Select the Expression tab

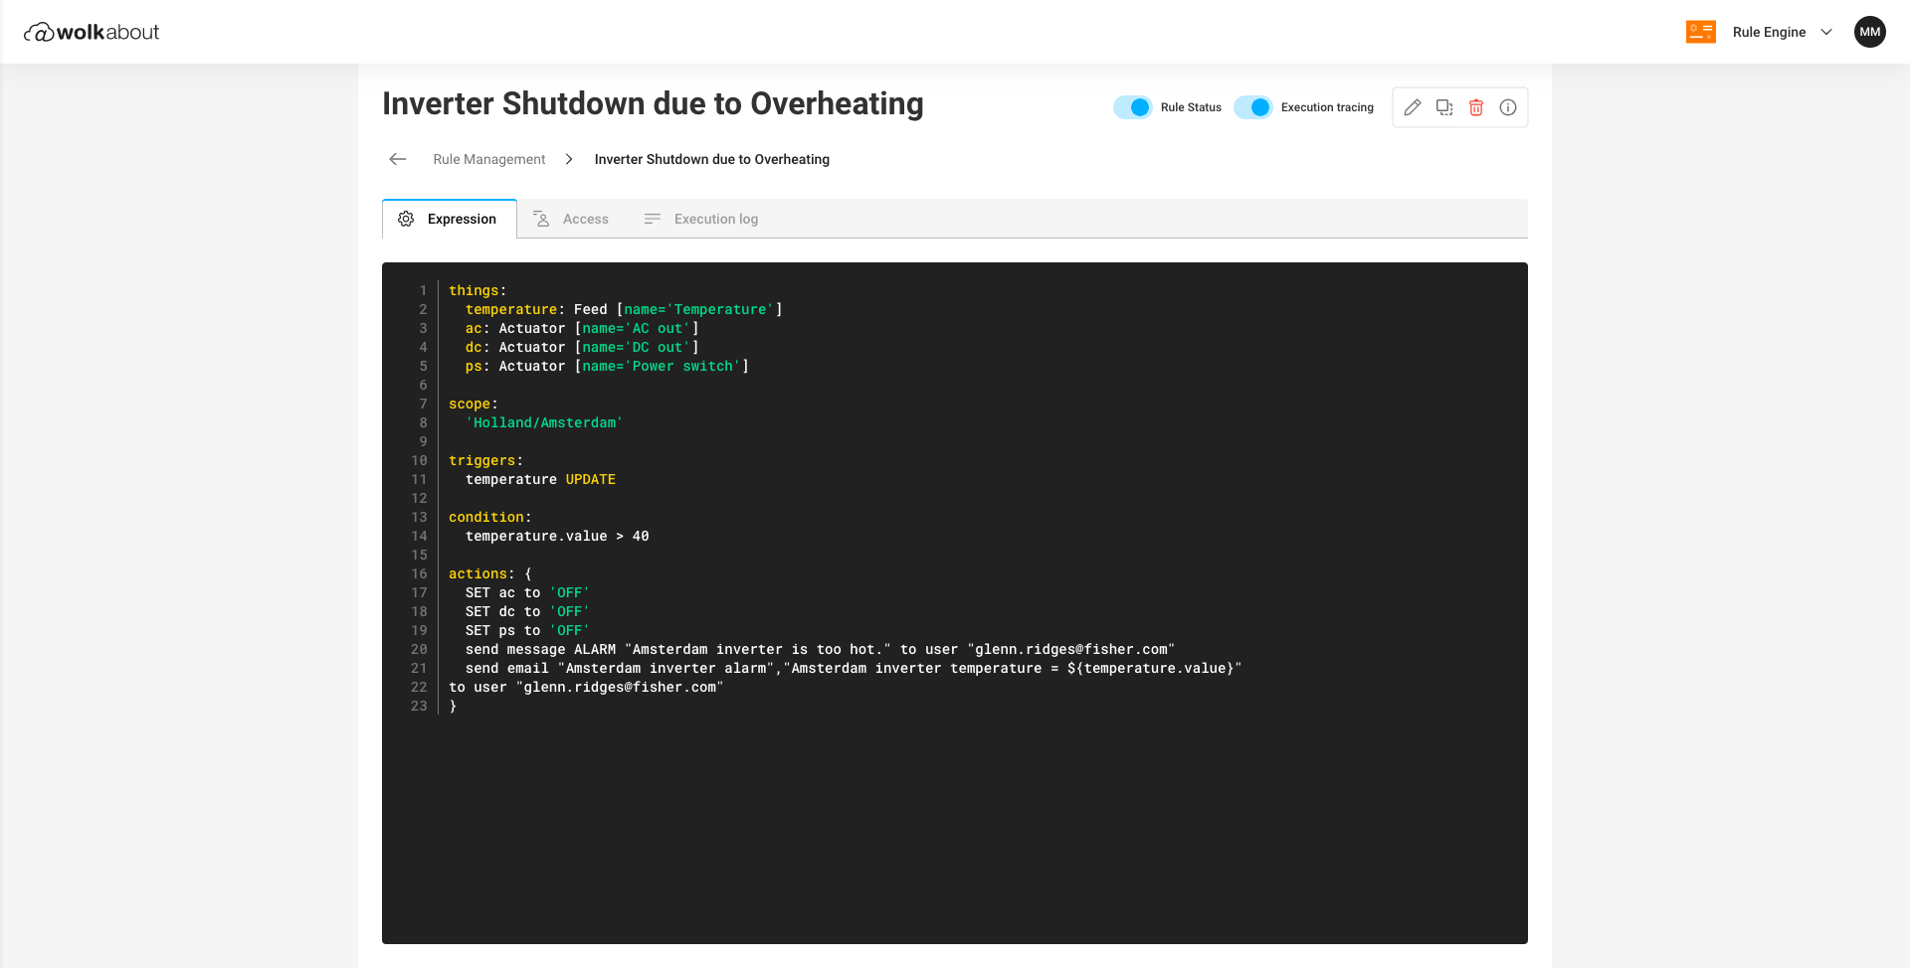point(450,219)
